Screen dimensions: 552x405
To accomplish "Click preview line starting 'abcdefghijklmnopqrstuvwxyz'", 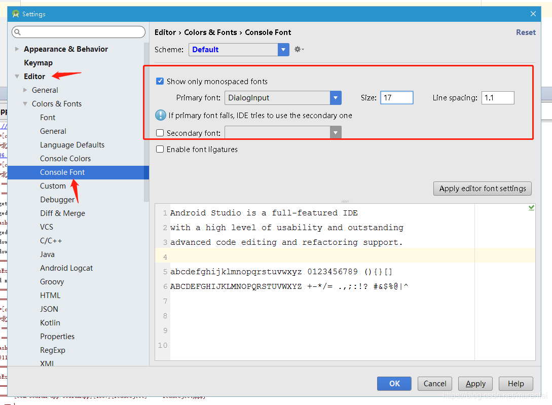I will [x=281, y=272].
